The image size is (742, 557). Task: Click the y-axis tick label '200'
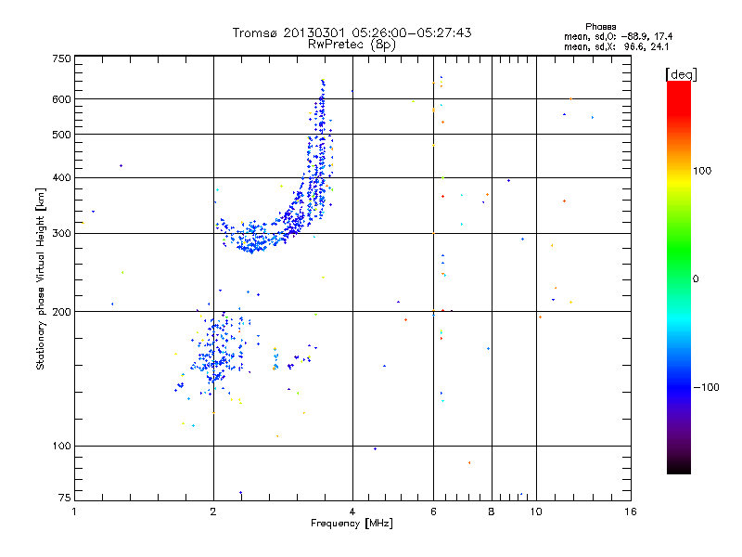coord(61,312)
